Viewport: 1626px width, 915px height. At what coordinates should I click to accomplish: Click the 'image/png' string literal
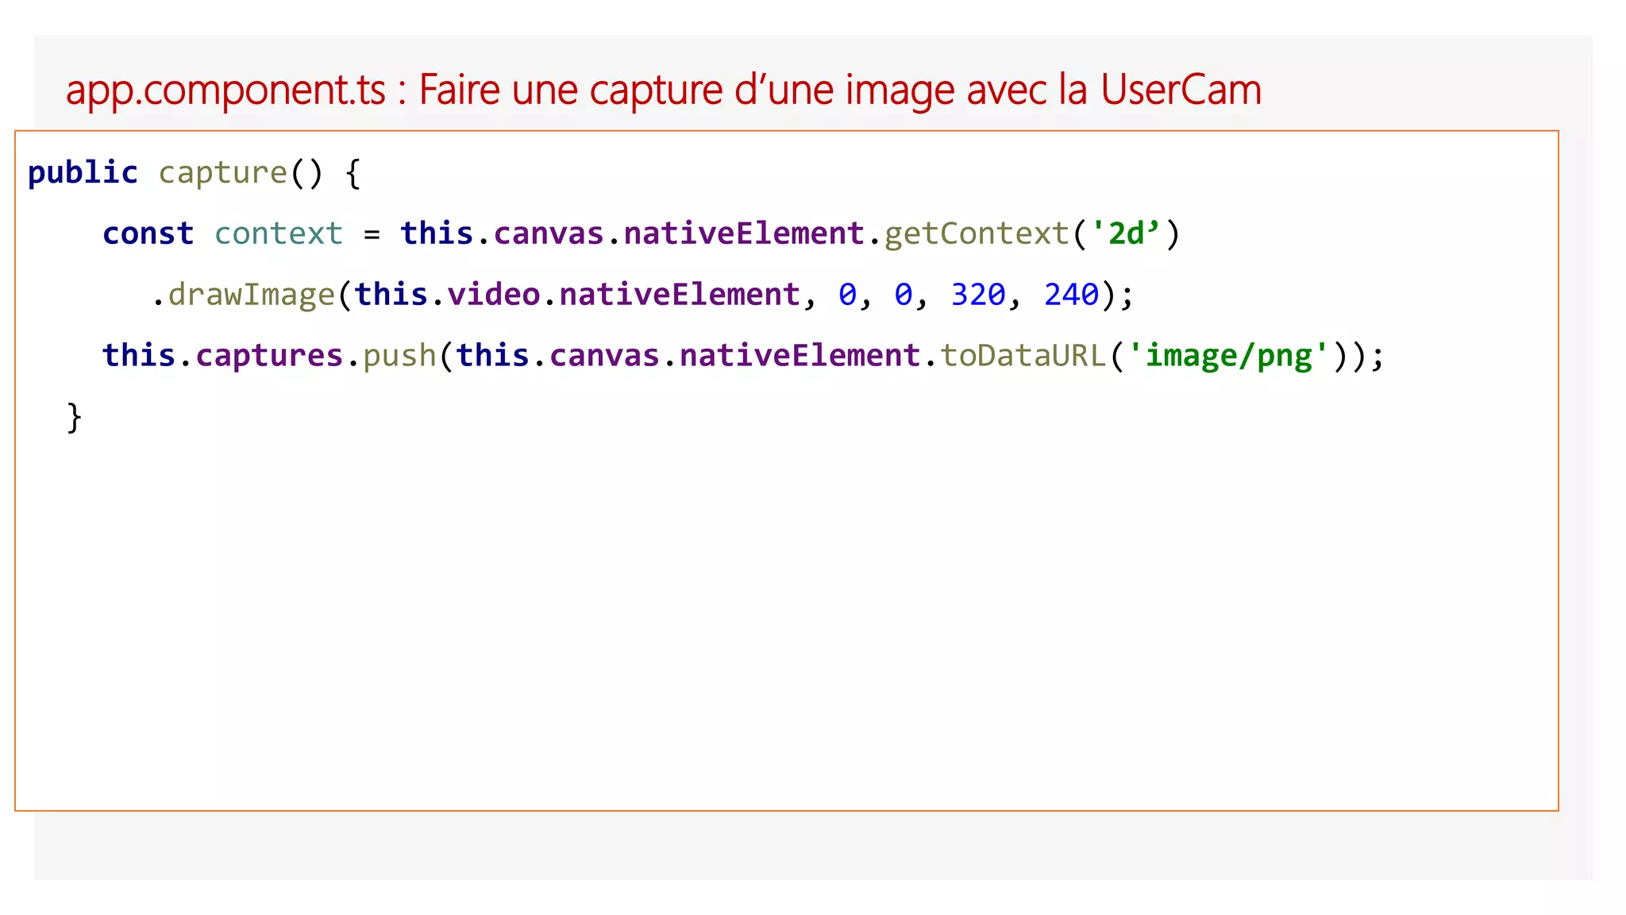(1228, 356)
